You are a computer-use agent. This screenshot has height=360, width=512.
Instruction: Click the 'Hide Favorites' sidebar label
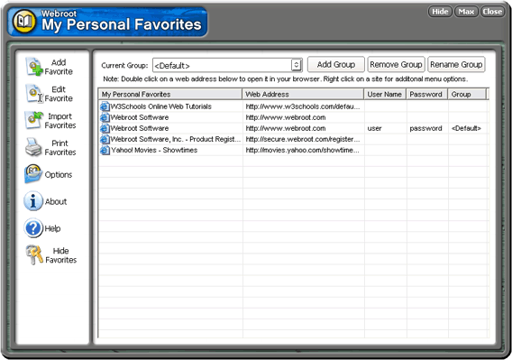coord(60,255)
